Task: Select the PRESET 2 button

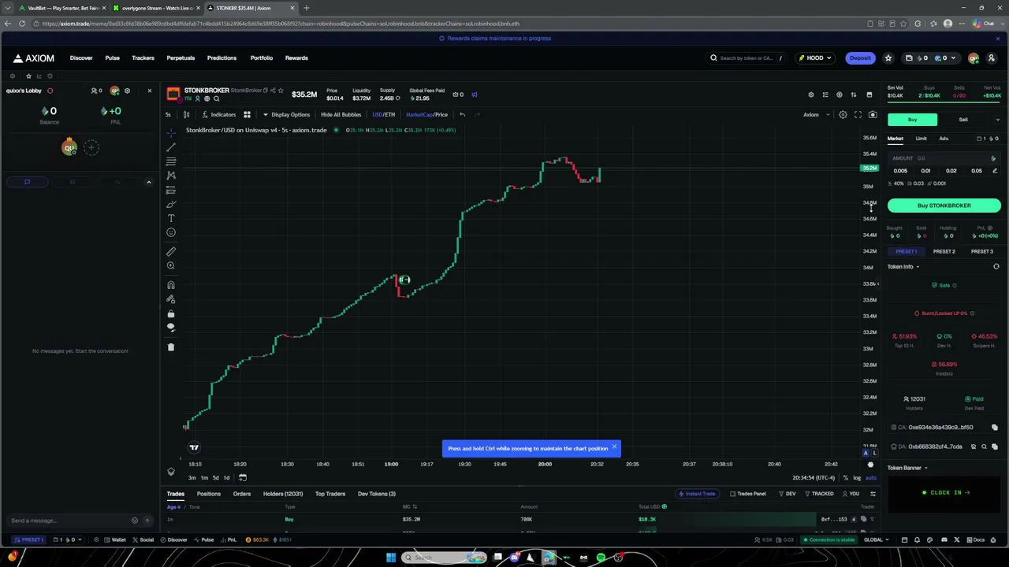Action: pyautogui.click(x=944, y=252)
